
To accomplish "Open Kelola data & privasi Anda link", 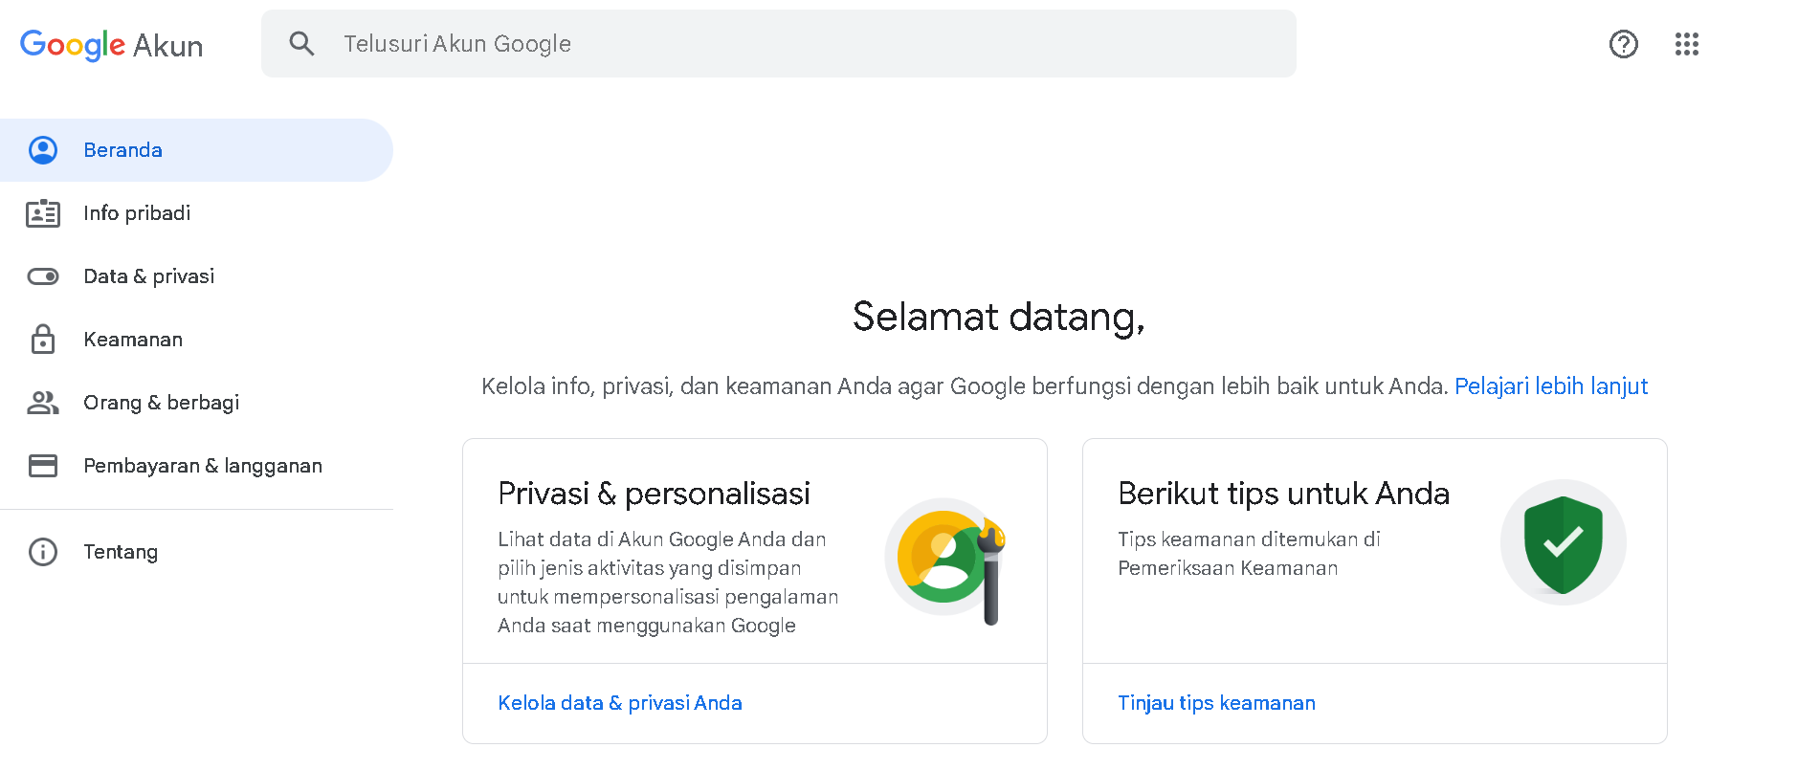I will (x=619, y=703).
